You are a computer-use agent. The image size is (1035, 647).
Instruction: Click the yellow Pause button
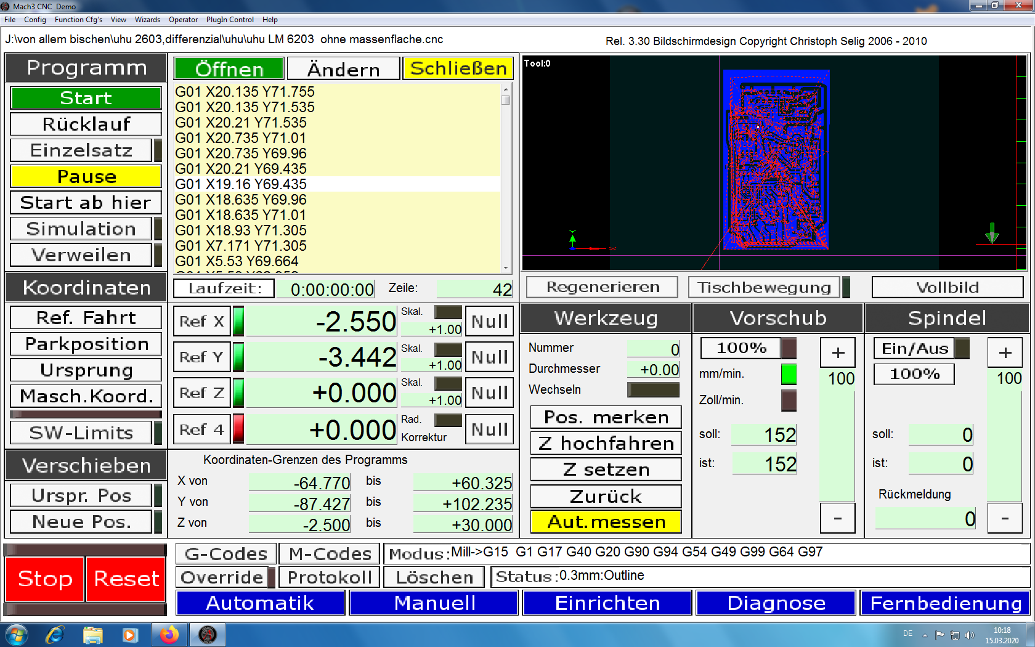(x=86, y=177)
